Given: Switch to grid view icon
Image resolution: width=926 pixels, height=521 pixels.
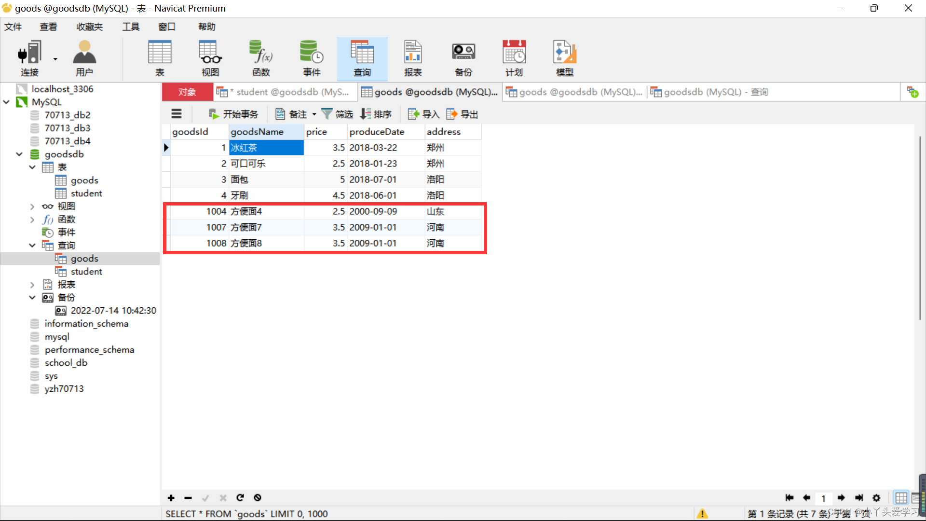Looking at the screenshot, I should point(901,498).
